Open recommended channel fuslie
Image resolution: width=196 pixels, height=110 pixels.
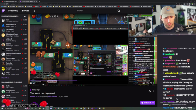click(14, 96)
